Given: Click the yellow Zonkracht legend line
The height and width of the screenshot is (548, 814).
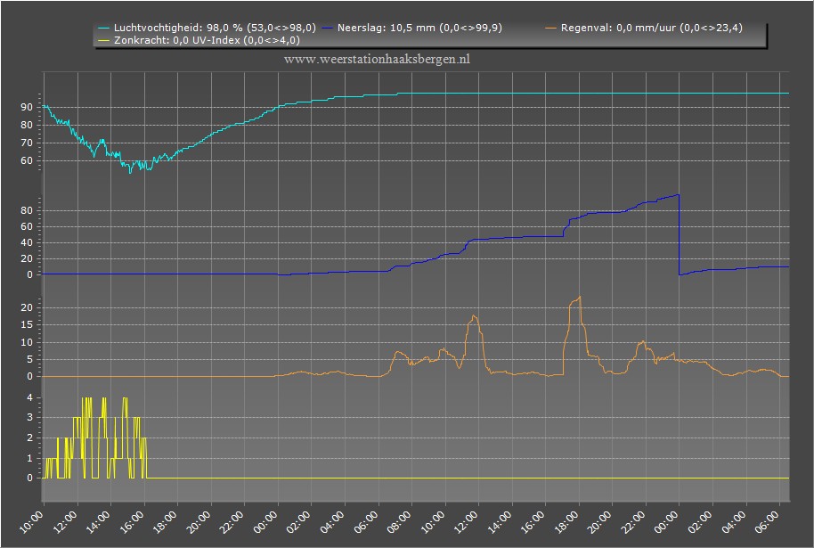Looking at the screenshot, I should (x=104, y=40).
